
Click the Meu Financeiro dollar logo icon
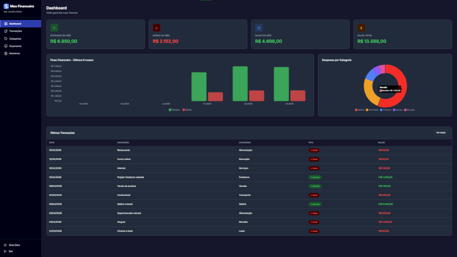[6, 6]
